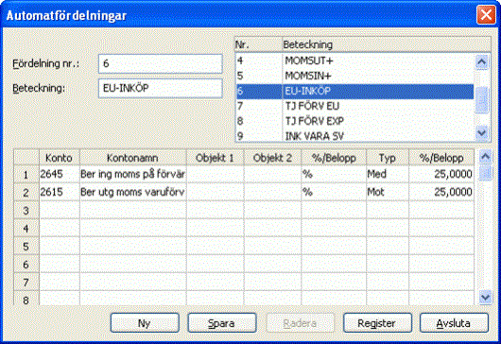Screen dimensions: 501x344
Task: Select INK VARA SV entry
Action: click(354, 136)
